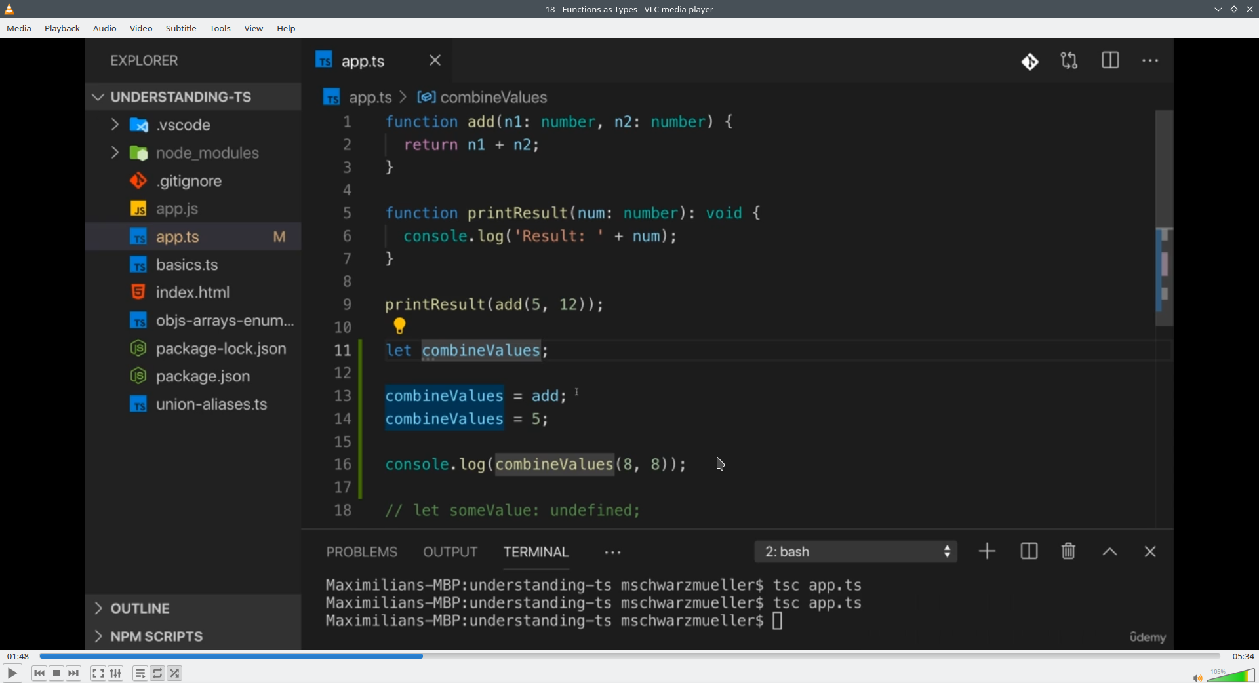The height and width of the screenshot is (683, 1259).
Task: Close the terminal panel
Action: point(1150,552)
